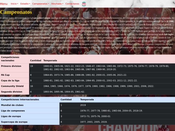Click Copa de la liga seasons starting 1980-81
Viewport: 175px width, 131px height.
coord(90,81)
